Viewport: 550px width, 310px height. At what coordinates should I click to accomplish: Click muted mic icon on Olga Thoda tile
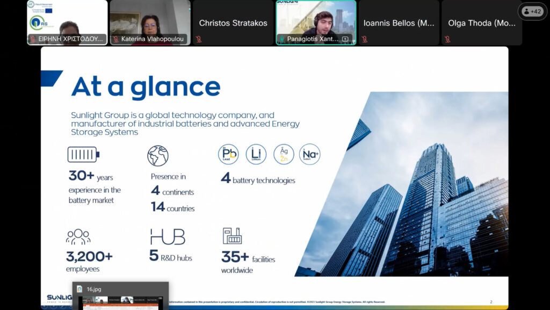click(x=447, y=39)
